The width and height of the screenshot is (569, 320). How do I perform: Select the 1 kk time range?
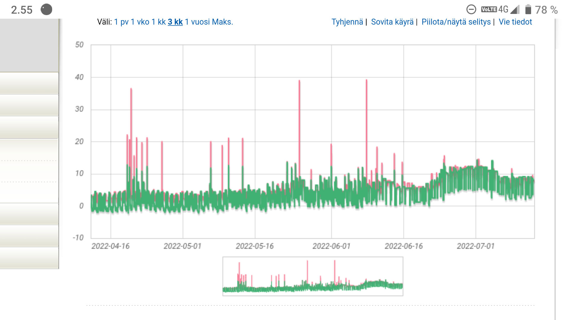[x=159, y=22]
